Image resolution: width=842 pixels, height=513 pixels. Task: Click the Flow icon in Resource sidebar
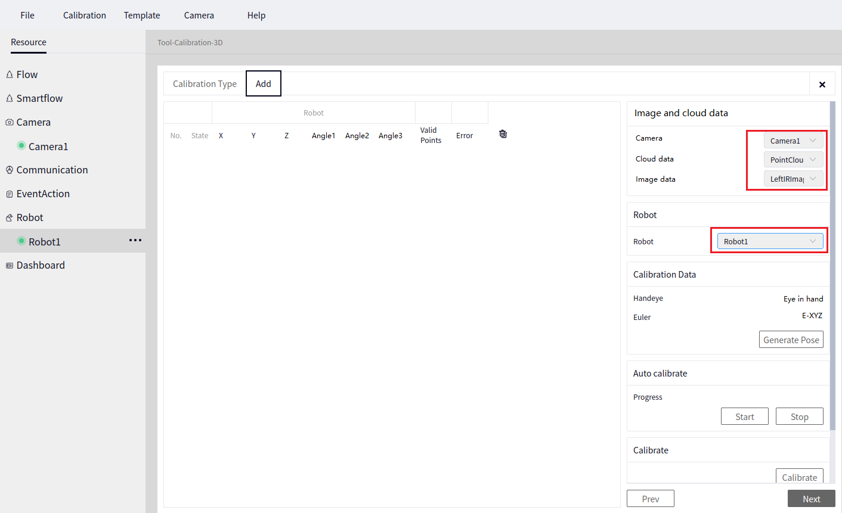tap(10, 74)
